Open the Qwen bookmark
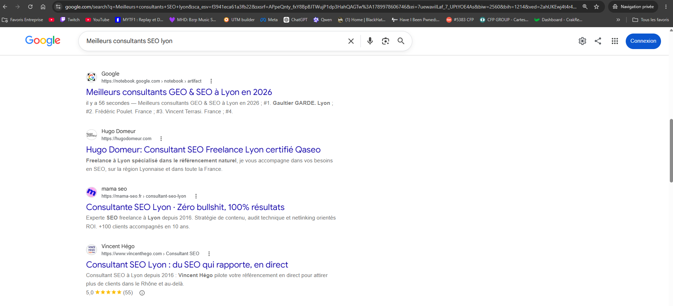Screen dimensions: 673x306 pyautogui.click(x=323, y=20)
